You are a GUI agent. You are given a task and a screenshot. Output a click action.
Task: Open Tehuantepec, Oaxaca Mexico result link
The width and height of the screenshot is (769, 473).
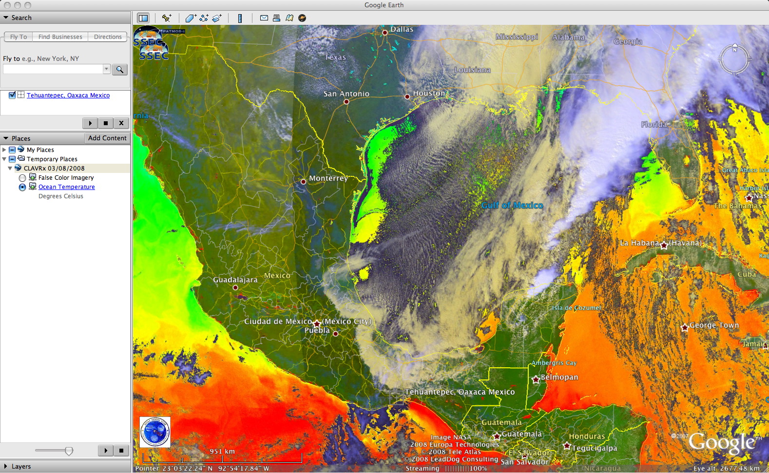pos(68,95)
